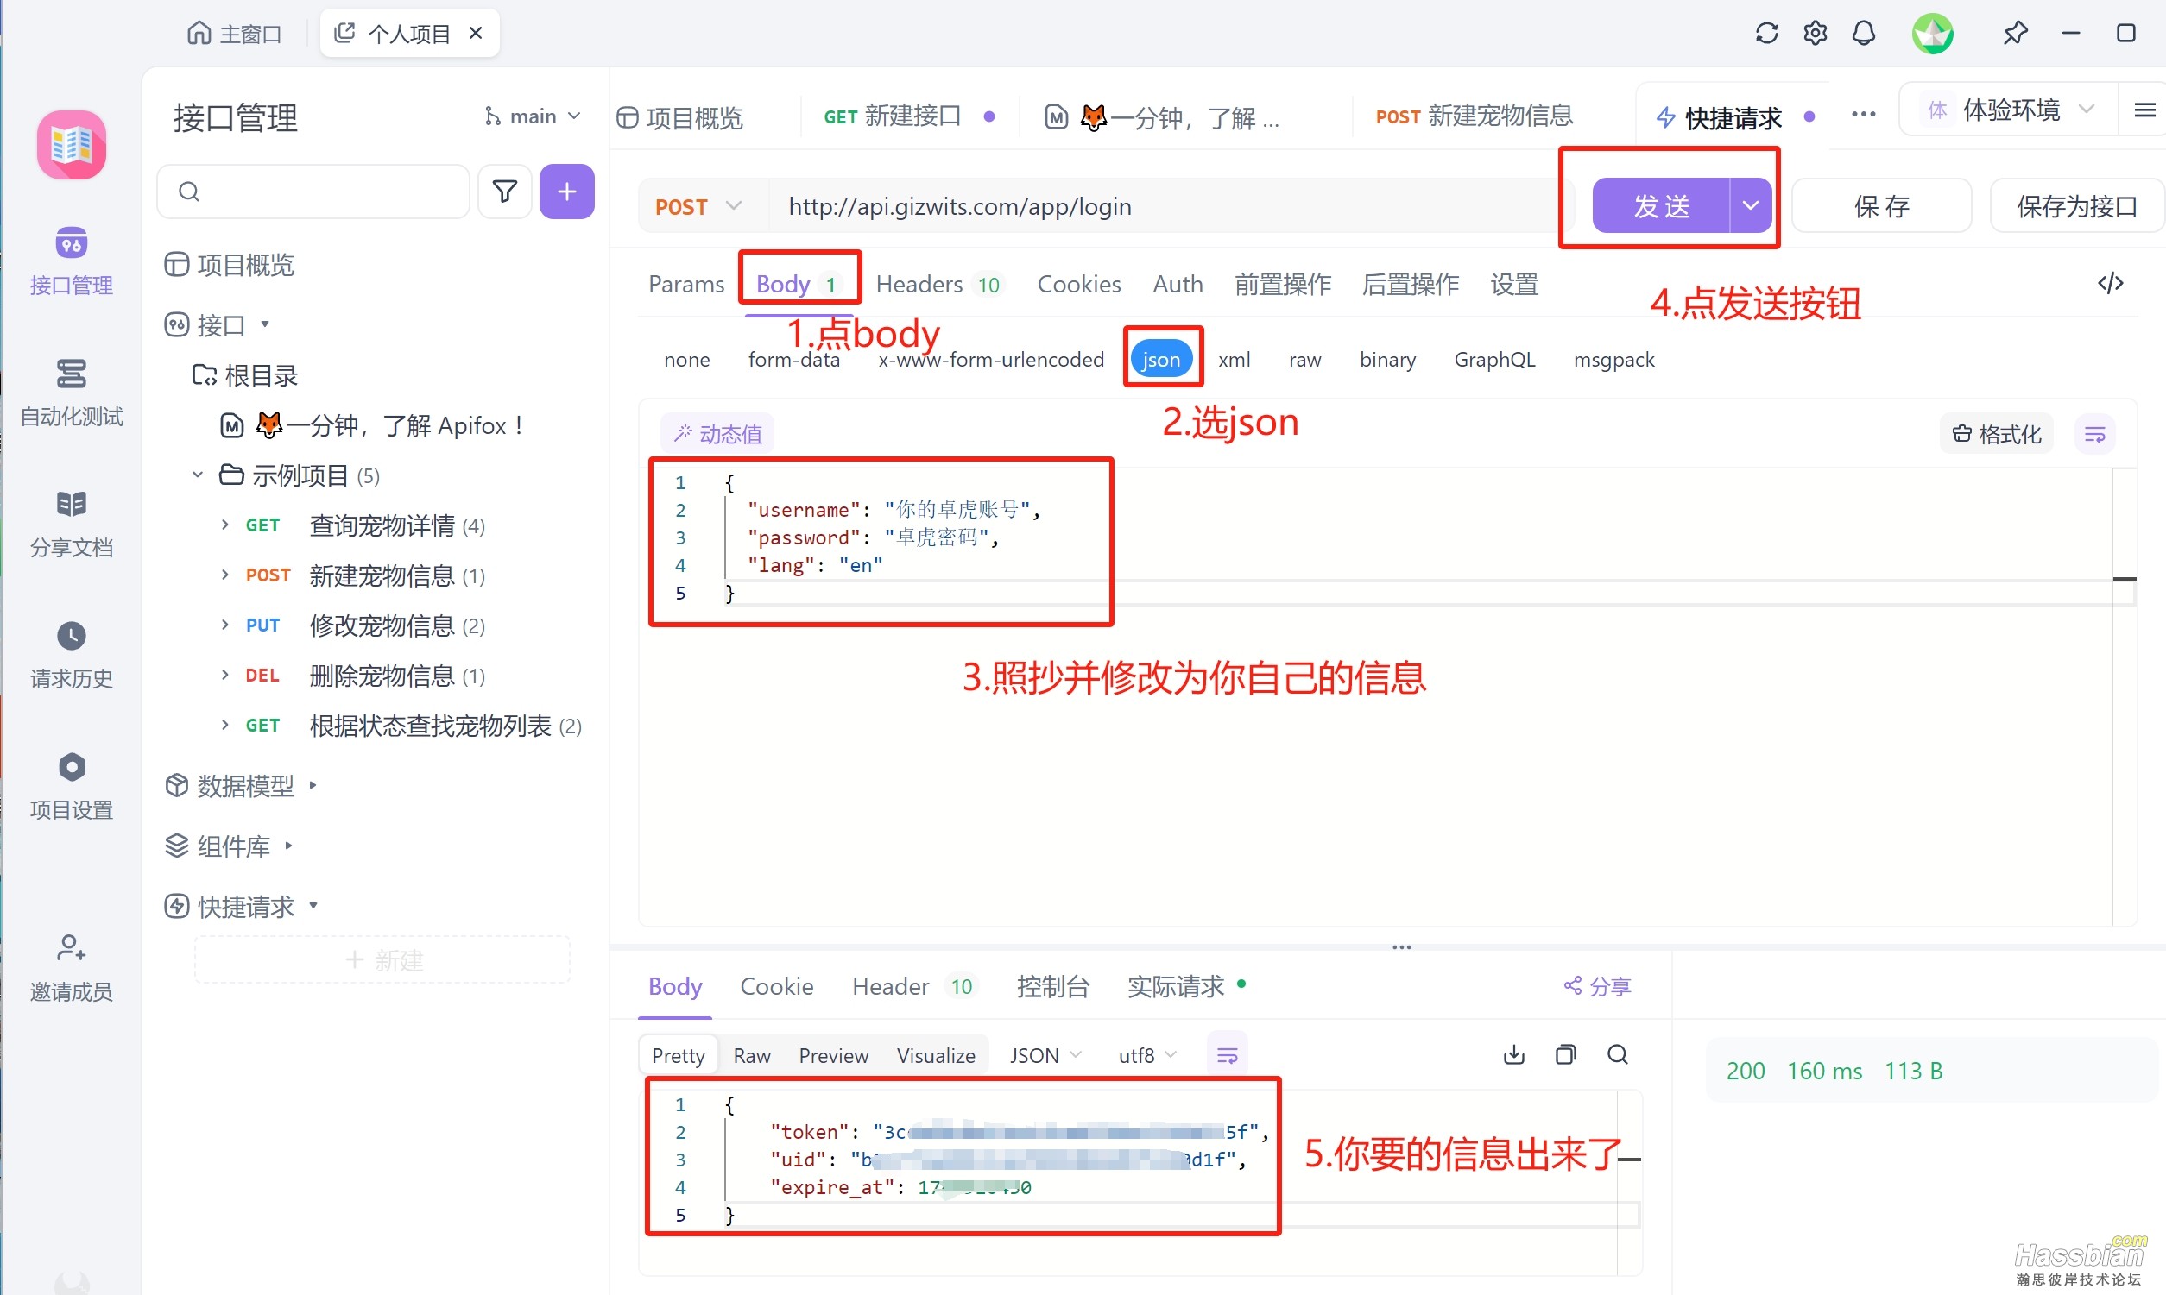Expand 查询宠物详情 GET entry
Image resolution: width=2166 pixels, height=1295 pixels.
[x=224, y=525]
